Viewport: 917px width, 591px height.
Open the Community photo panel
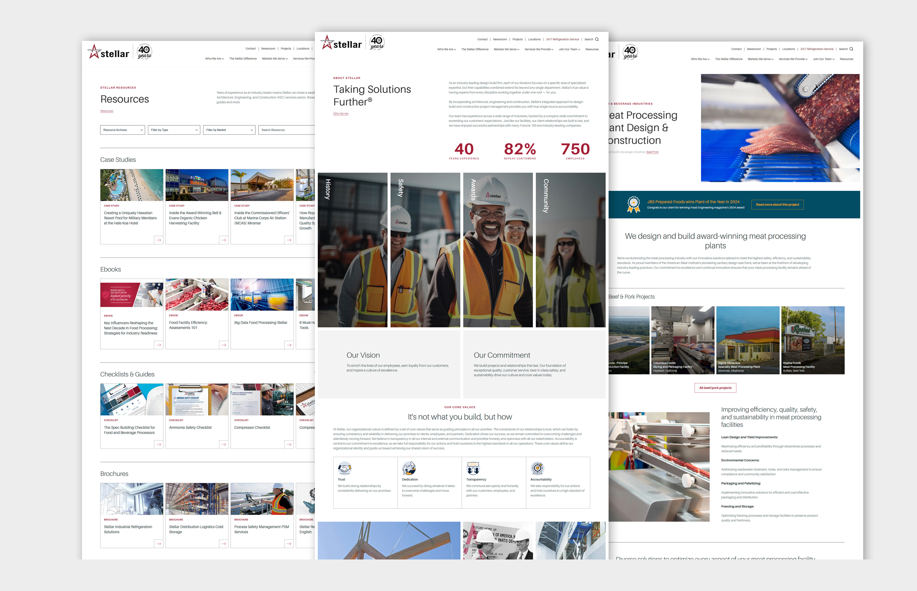point(571,250)
